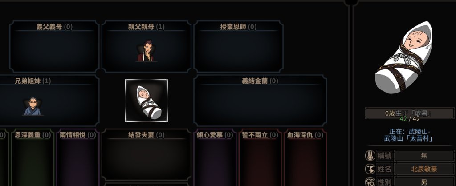Open the 授業恩師 mentor panel

pyautogui.click(x=239, y=46)
